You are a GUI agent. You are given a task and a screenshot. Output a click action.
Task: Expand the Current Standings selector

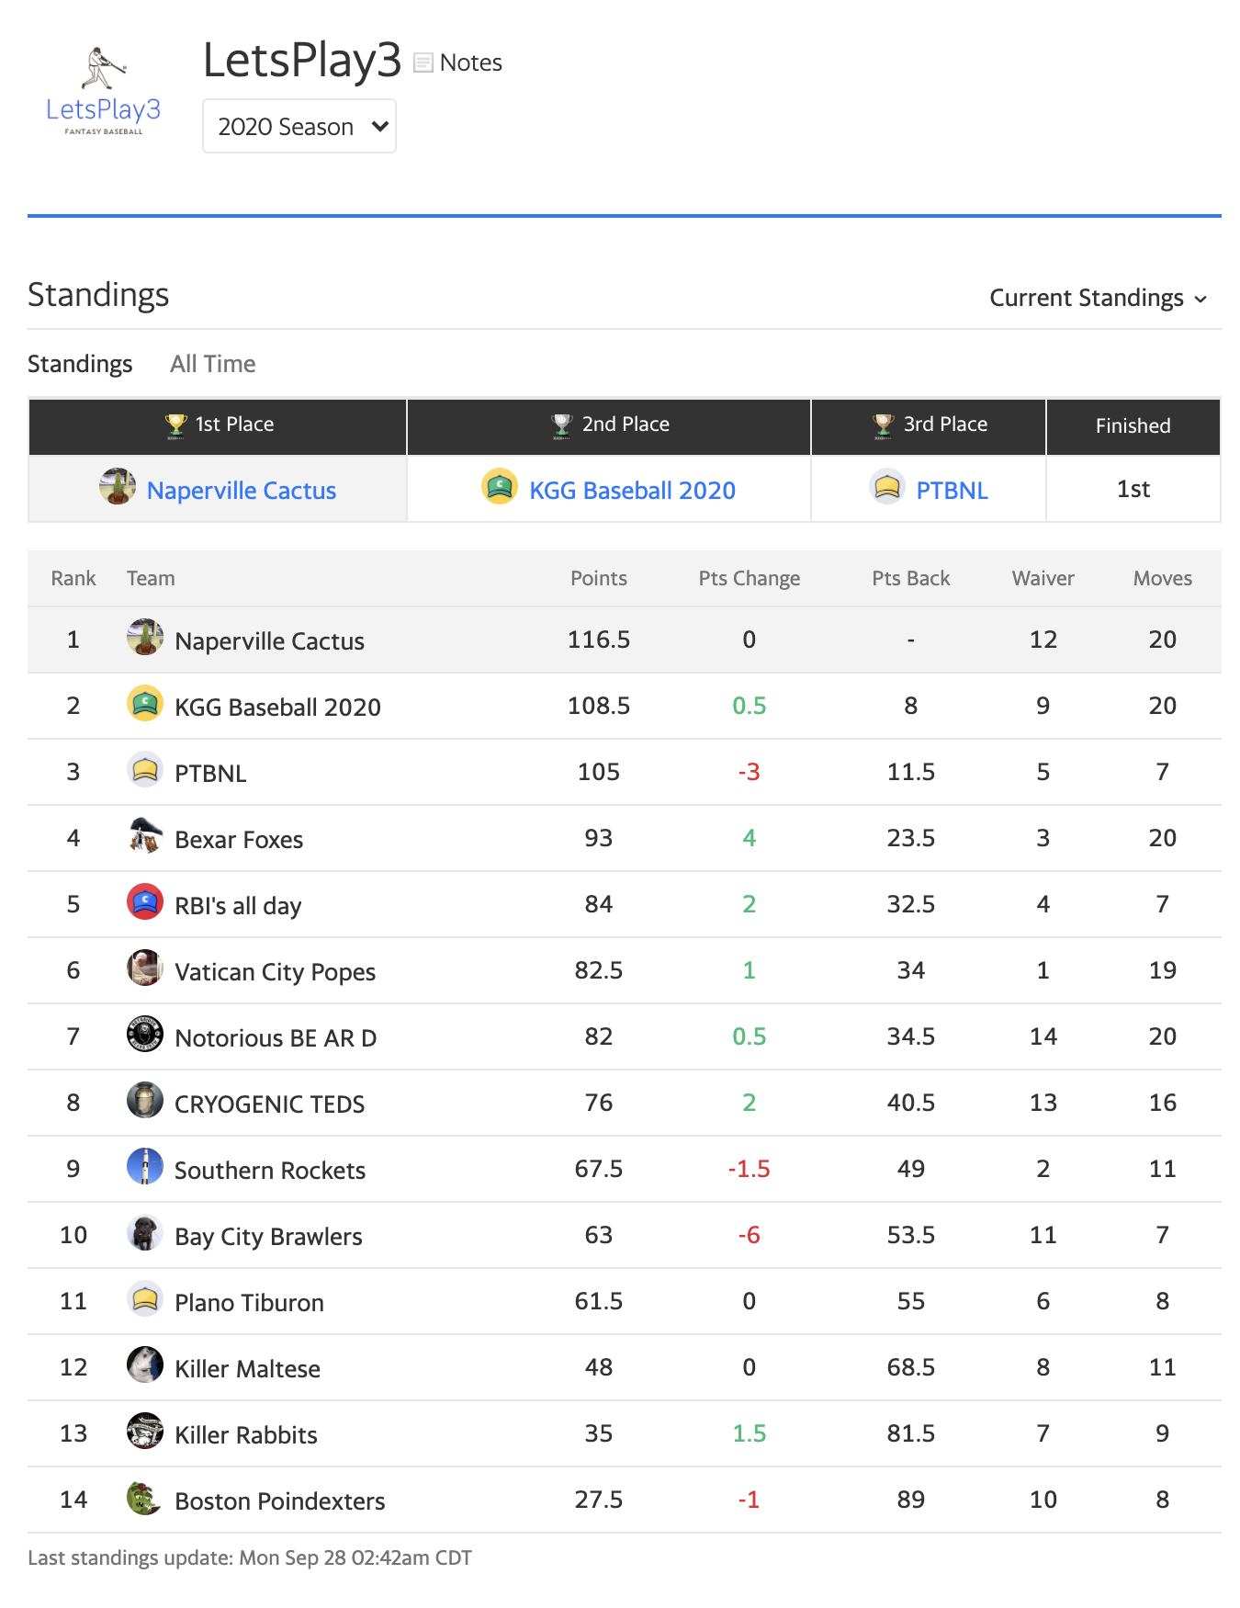pos(1098,298)
